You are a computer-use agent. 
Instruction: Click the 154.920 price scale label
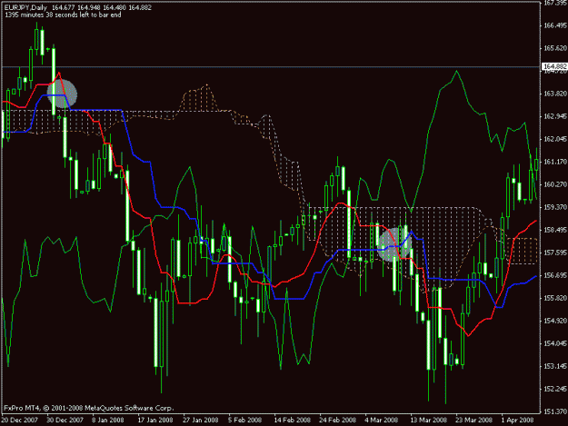[x=555, y=321]
